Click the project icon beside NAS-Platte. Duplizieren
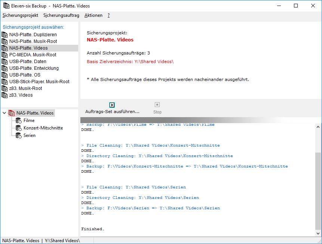 coord(5,35)
